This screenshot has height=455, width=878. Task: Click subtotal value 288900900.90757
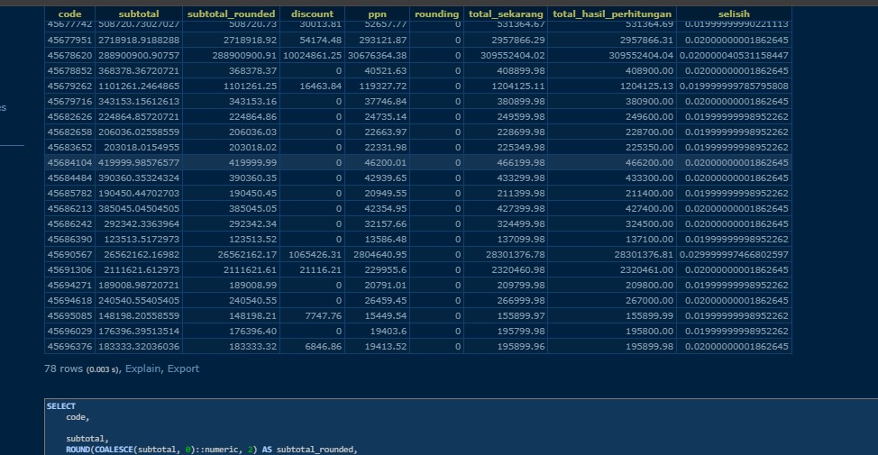pos(139,55)
